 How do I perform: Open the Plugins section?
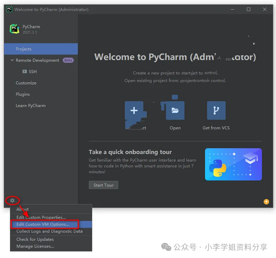[x=23, y=94]
